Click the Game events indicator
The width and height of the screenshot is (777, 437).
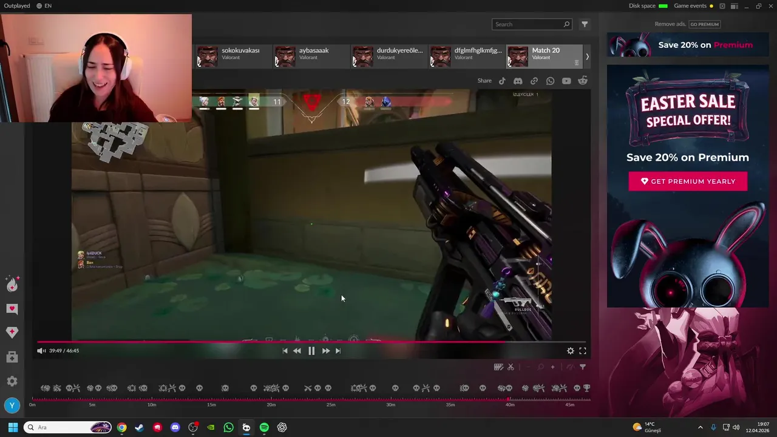coord(694,6)
